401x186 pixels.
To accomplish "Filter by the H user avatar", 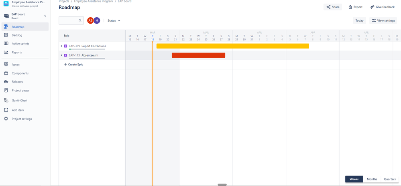I will pos(97,21).
